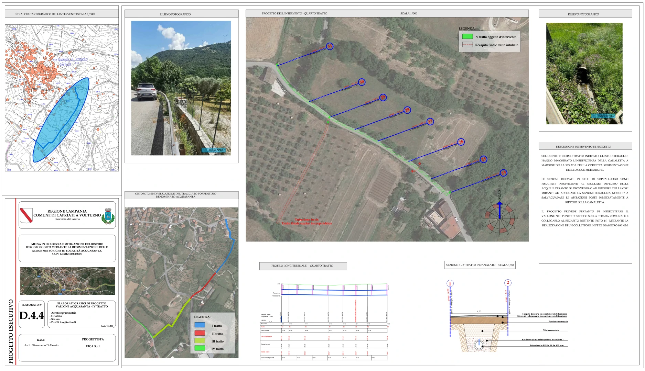The height and width of the screenshot is (371, 645).
Task: Click the red II tratto legend swatch
Action: (x=200, y=333)
